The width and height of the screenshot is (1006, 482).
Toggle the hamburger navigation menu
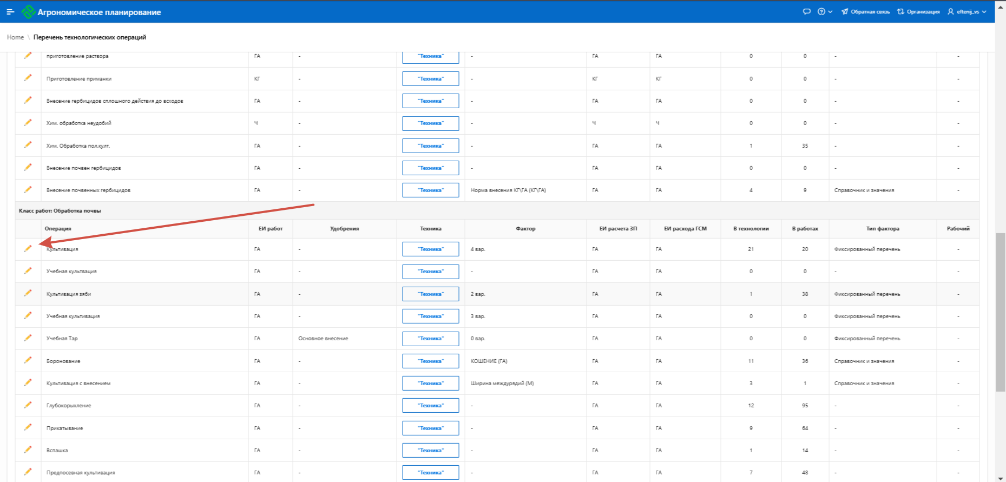click(10, 11)
